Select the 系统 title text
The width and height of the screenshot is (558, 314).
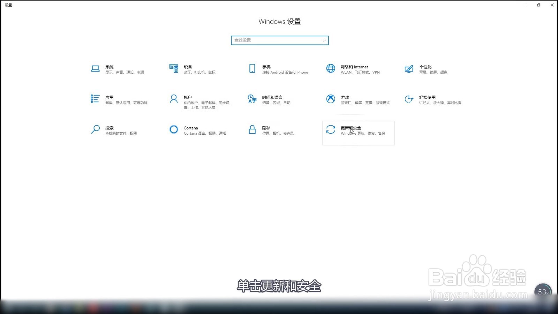tap(110, 67)
